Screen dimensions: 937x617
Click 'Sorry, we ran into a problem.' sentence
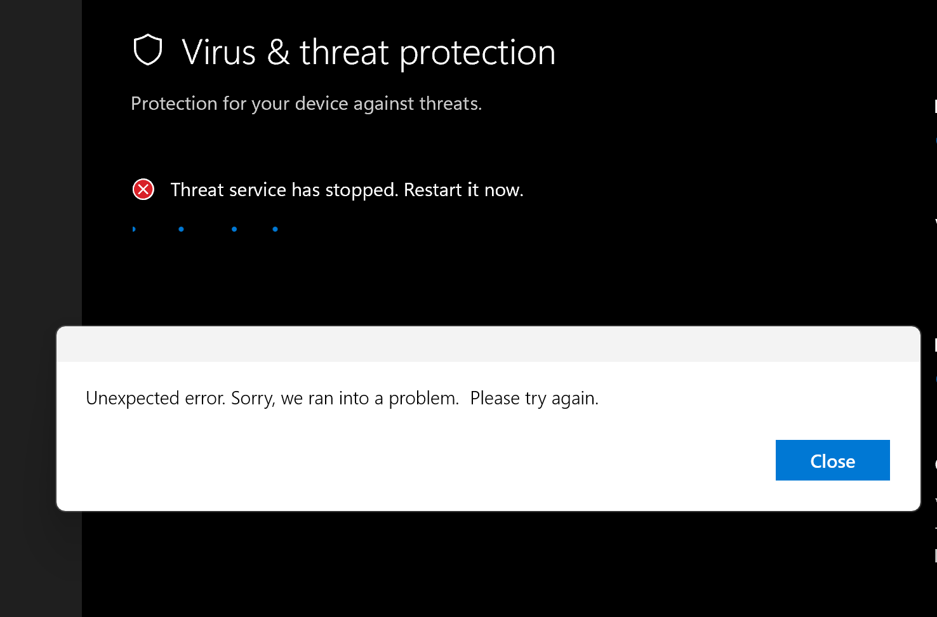pos(345,398)
